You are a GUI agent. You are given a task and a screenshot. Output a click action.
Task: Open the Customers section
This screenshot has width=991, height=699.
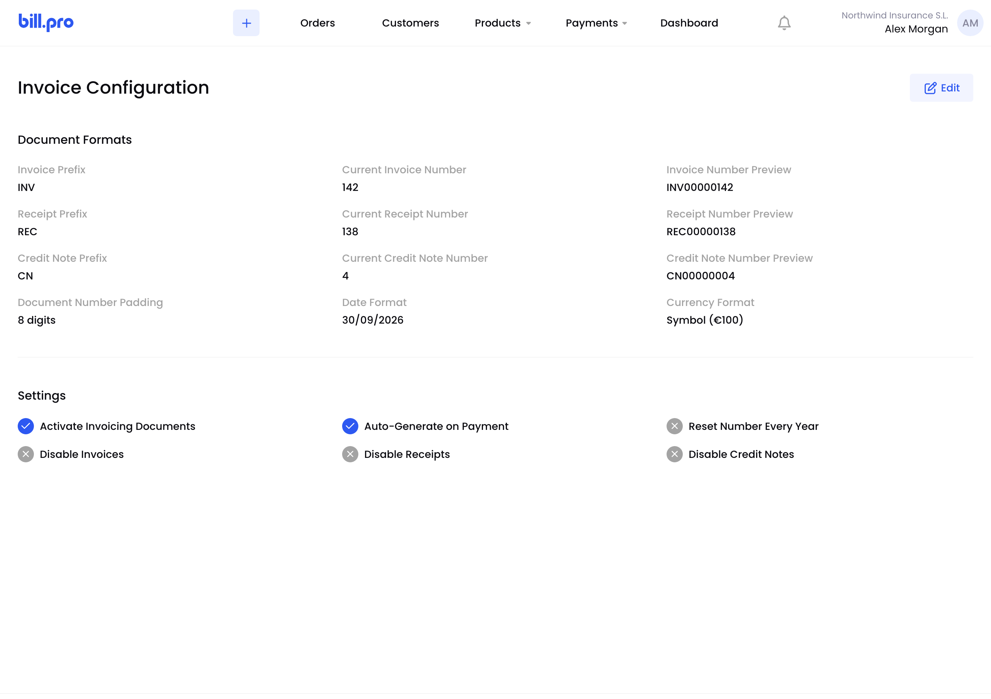point(410,23)
